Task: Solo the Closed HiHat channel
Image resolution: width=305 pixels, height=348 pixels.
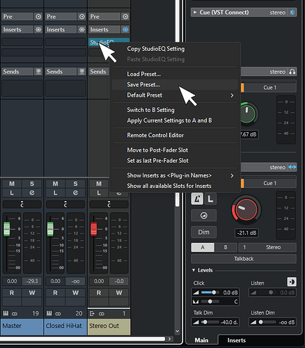Action: 75,184
